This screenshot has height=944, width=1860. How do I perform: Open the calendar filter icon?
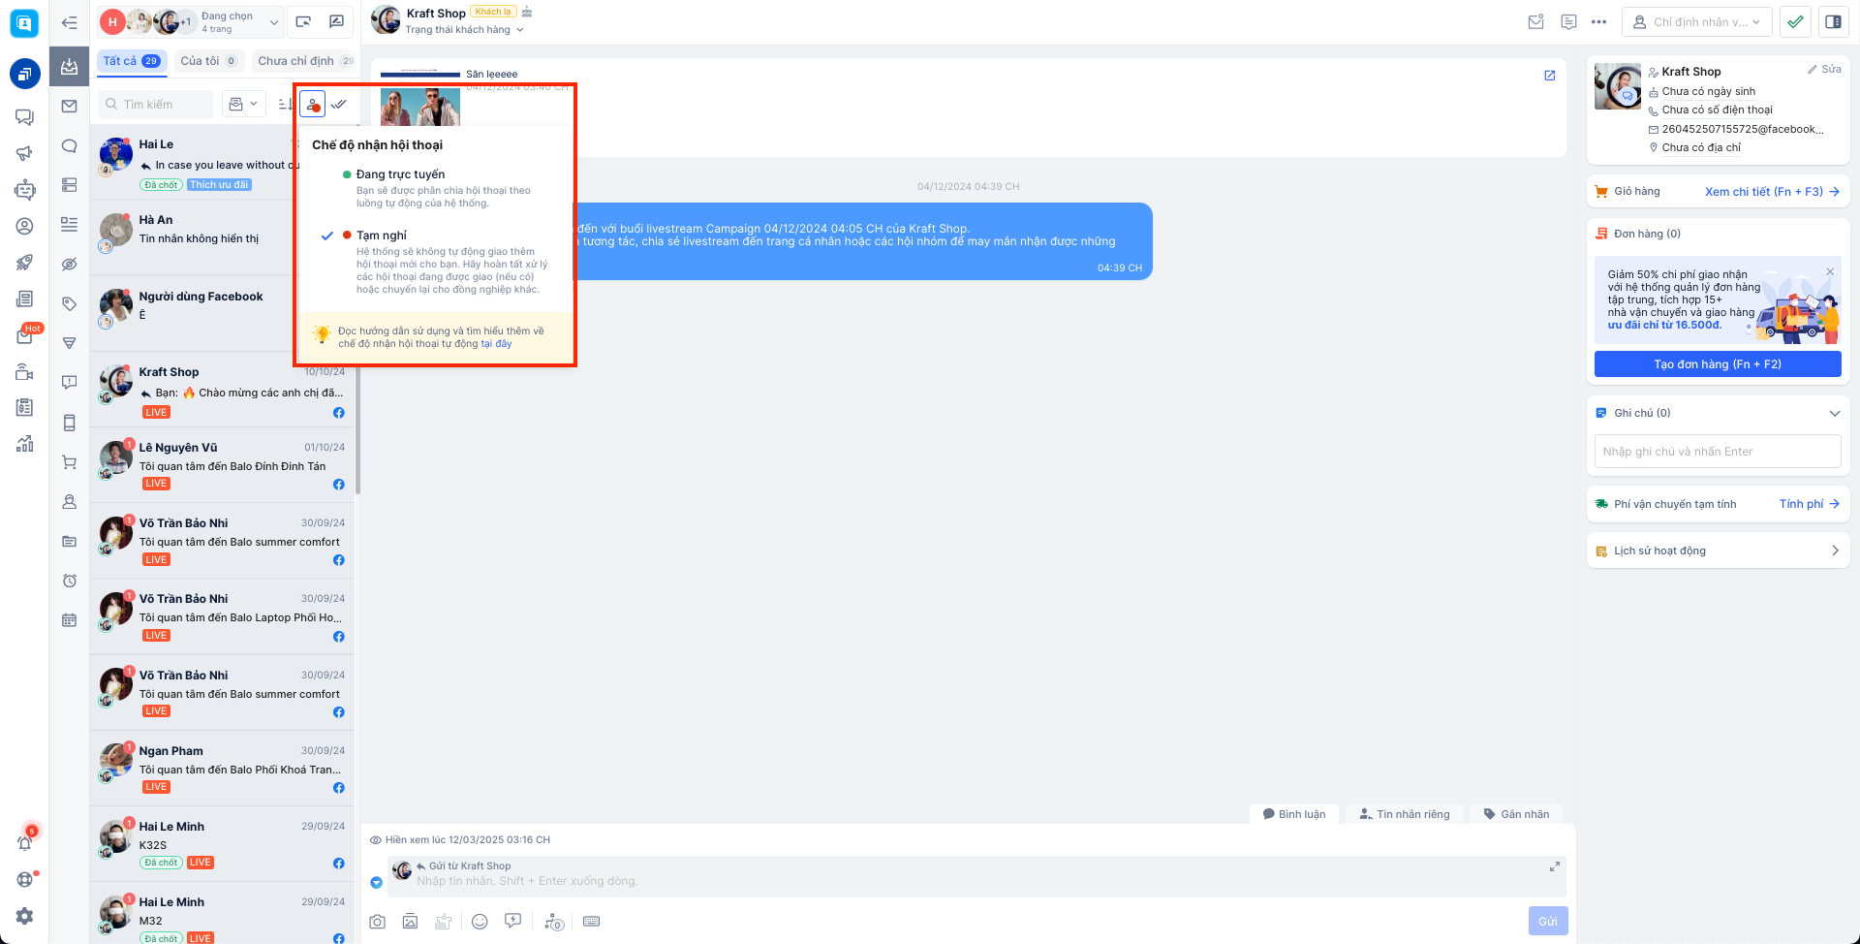[x=69, y=620]
